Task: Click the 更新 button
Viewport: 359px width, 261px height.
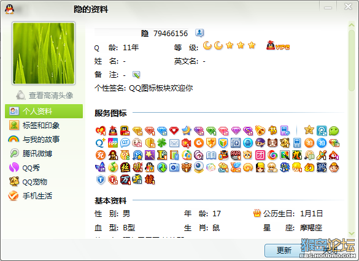Action: (284, 251)
